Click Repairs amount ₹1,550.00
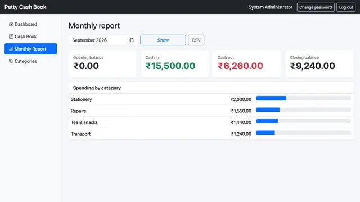Screen dimensions: 360x202 241,111
